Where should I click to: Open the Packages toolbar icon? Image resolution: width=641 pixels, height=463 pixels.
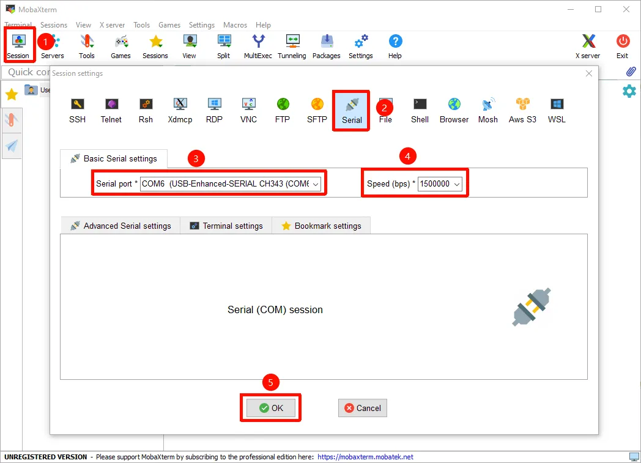(327, 46)
